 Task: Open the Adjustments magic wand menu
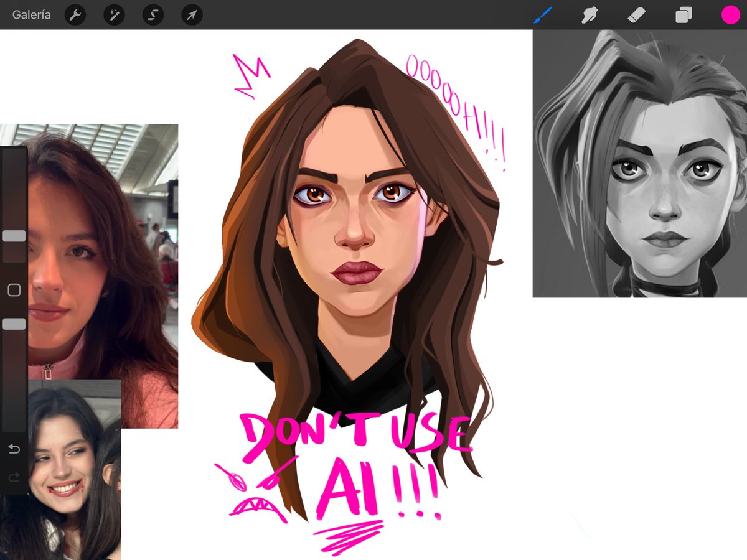[x=114, y=15]
